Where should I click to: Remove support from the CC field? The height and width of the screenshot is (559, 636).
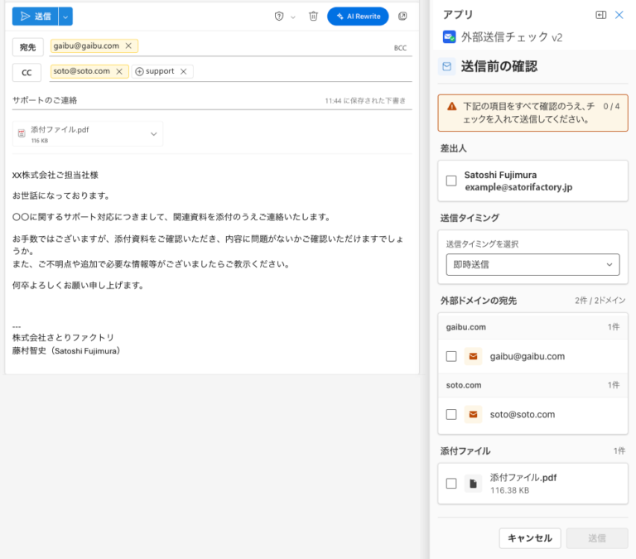(183, 71)
